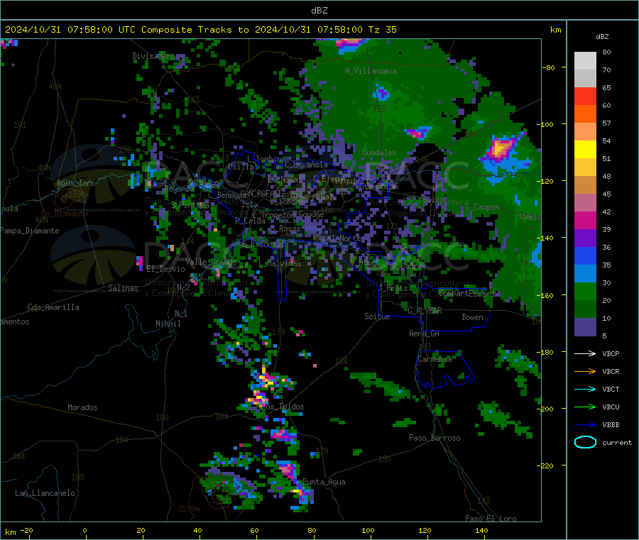Click the '60' km tick on the bottom axis

click(x=255, y=530)
